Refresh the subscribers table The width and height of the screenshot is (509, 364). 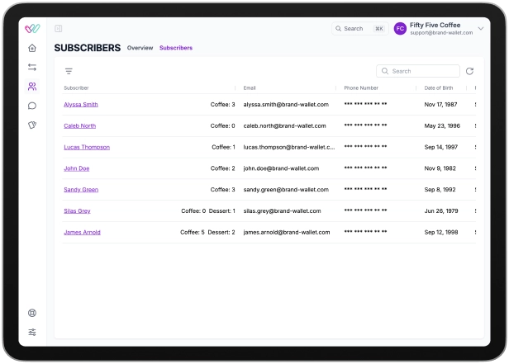(470, 71)
